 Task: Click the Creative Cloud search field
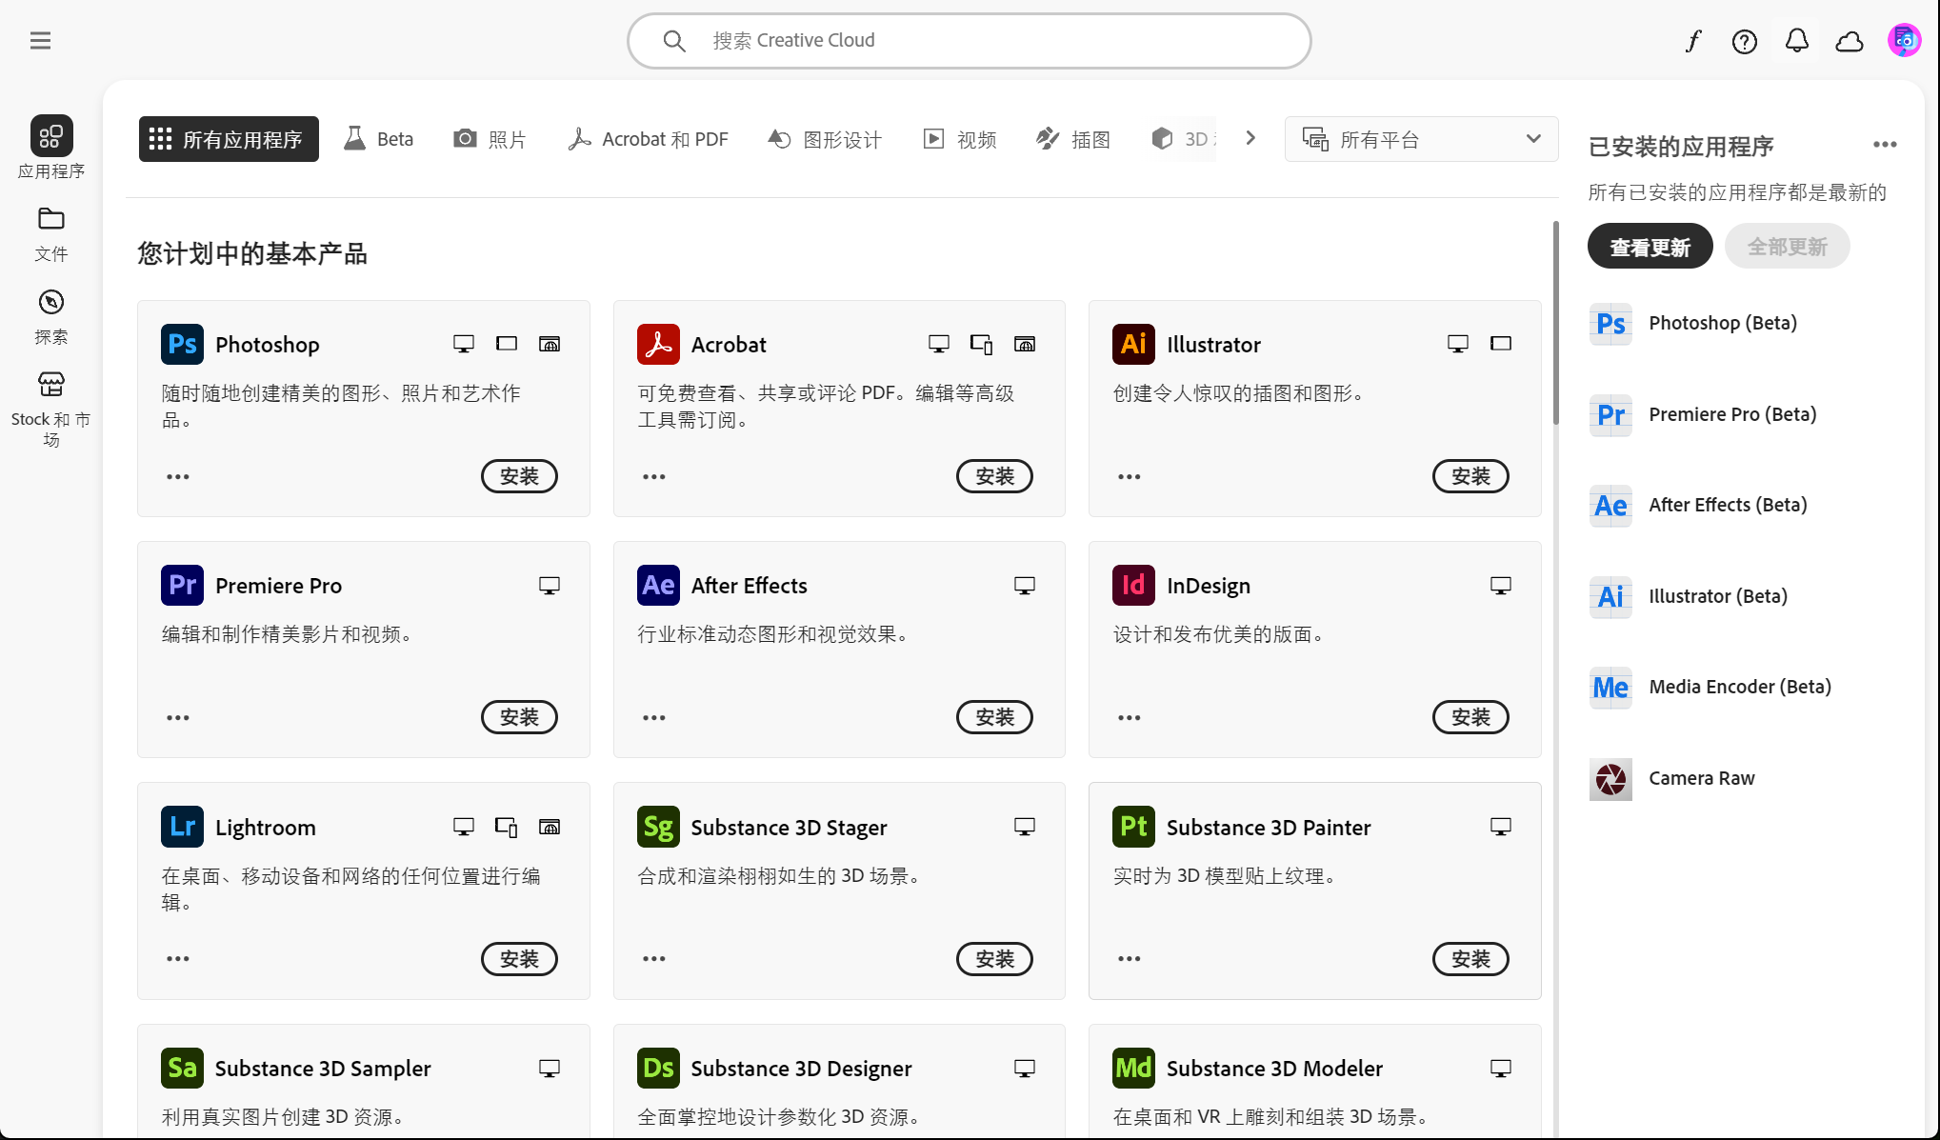[968, 40]
